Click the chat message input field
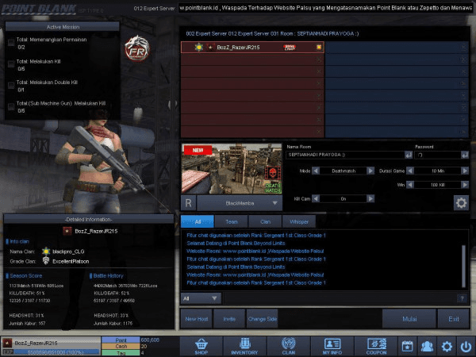The image size is (476, 357). click(x=340, y=298)
